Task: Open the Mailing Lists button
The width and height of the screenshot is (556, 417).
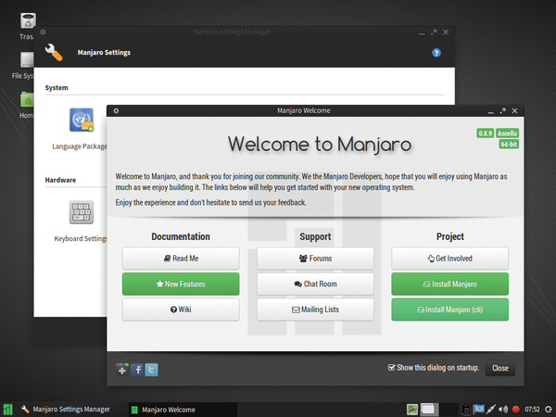Action: click(x=315, y=310)
